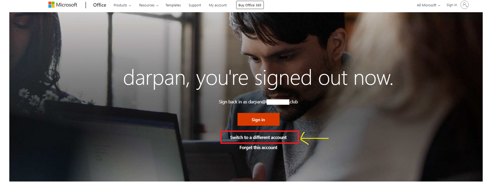Expand the Products dropdown menu

click(x=122, y=5)
